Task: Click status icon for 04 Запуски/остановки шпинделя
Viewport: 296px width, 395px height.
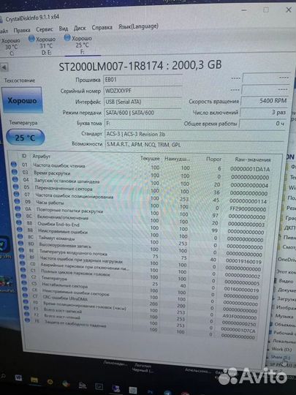Action: coord(15,179)
